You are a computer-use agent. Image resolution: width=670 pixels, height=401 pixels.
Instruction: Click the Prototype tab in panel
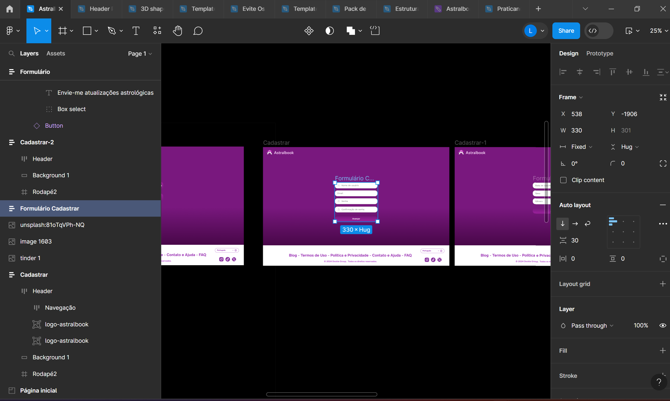coord(600,54)
